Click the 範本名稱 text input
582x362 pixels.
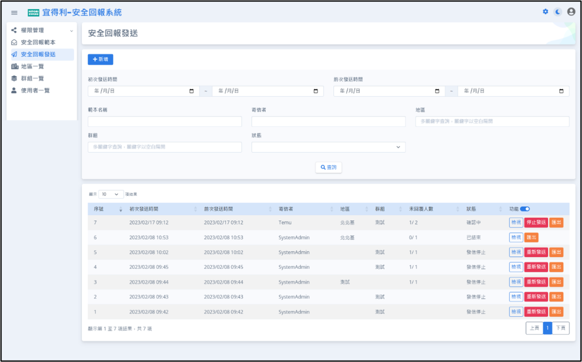click(164, 122)
